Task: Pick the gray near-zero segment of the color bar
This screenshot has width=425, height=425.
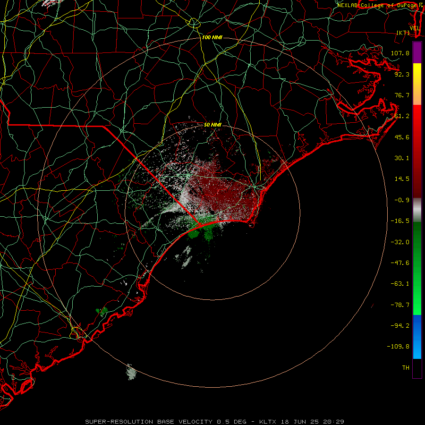Action: (x=417, y=210)
